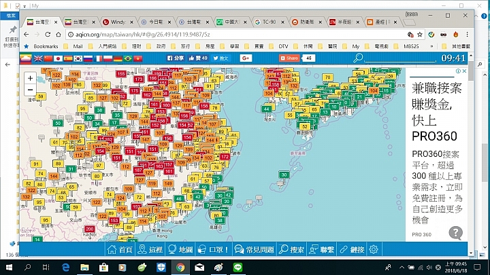
Task: Bookmark this page with star icon
Action: (x=420, y=35)
